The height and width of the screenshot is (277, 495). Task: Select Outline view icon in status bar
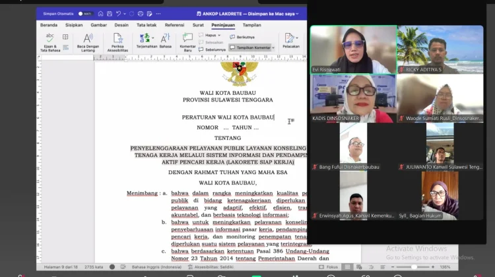(x=371, y=267)
